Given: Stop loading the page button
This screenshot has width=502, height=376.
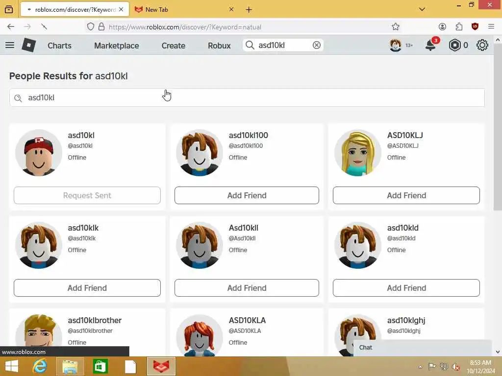Looking at the screenshot, I should [x=44, y=26].
